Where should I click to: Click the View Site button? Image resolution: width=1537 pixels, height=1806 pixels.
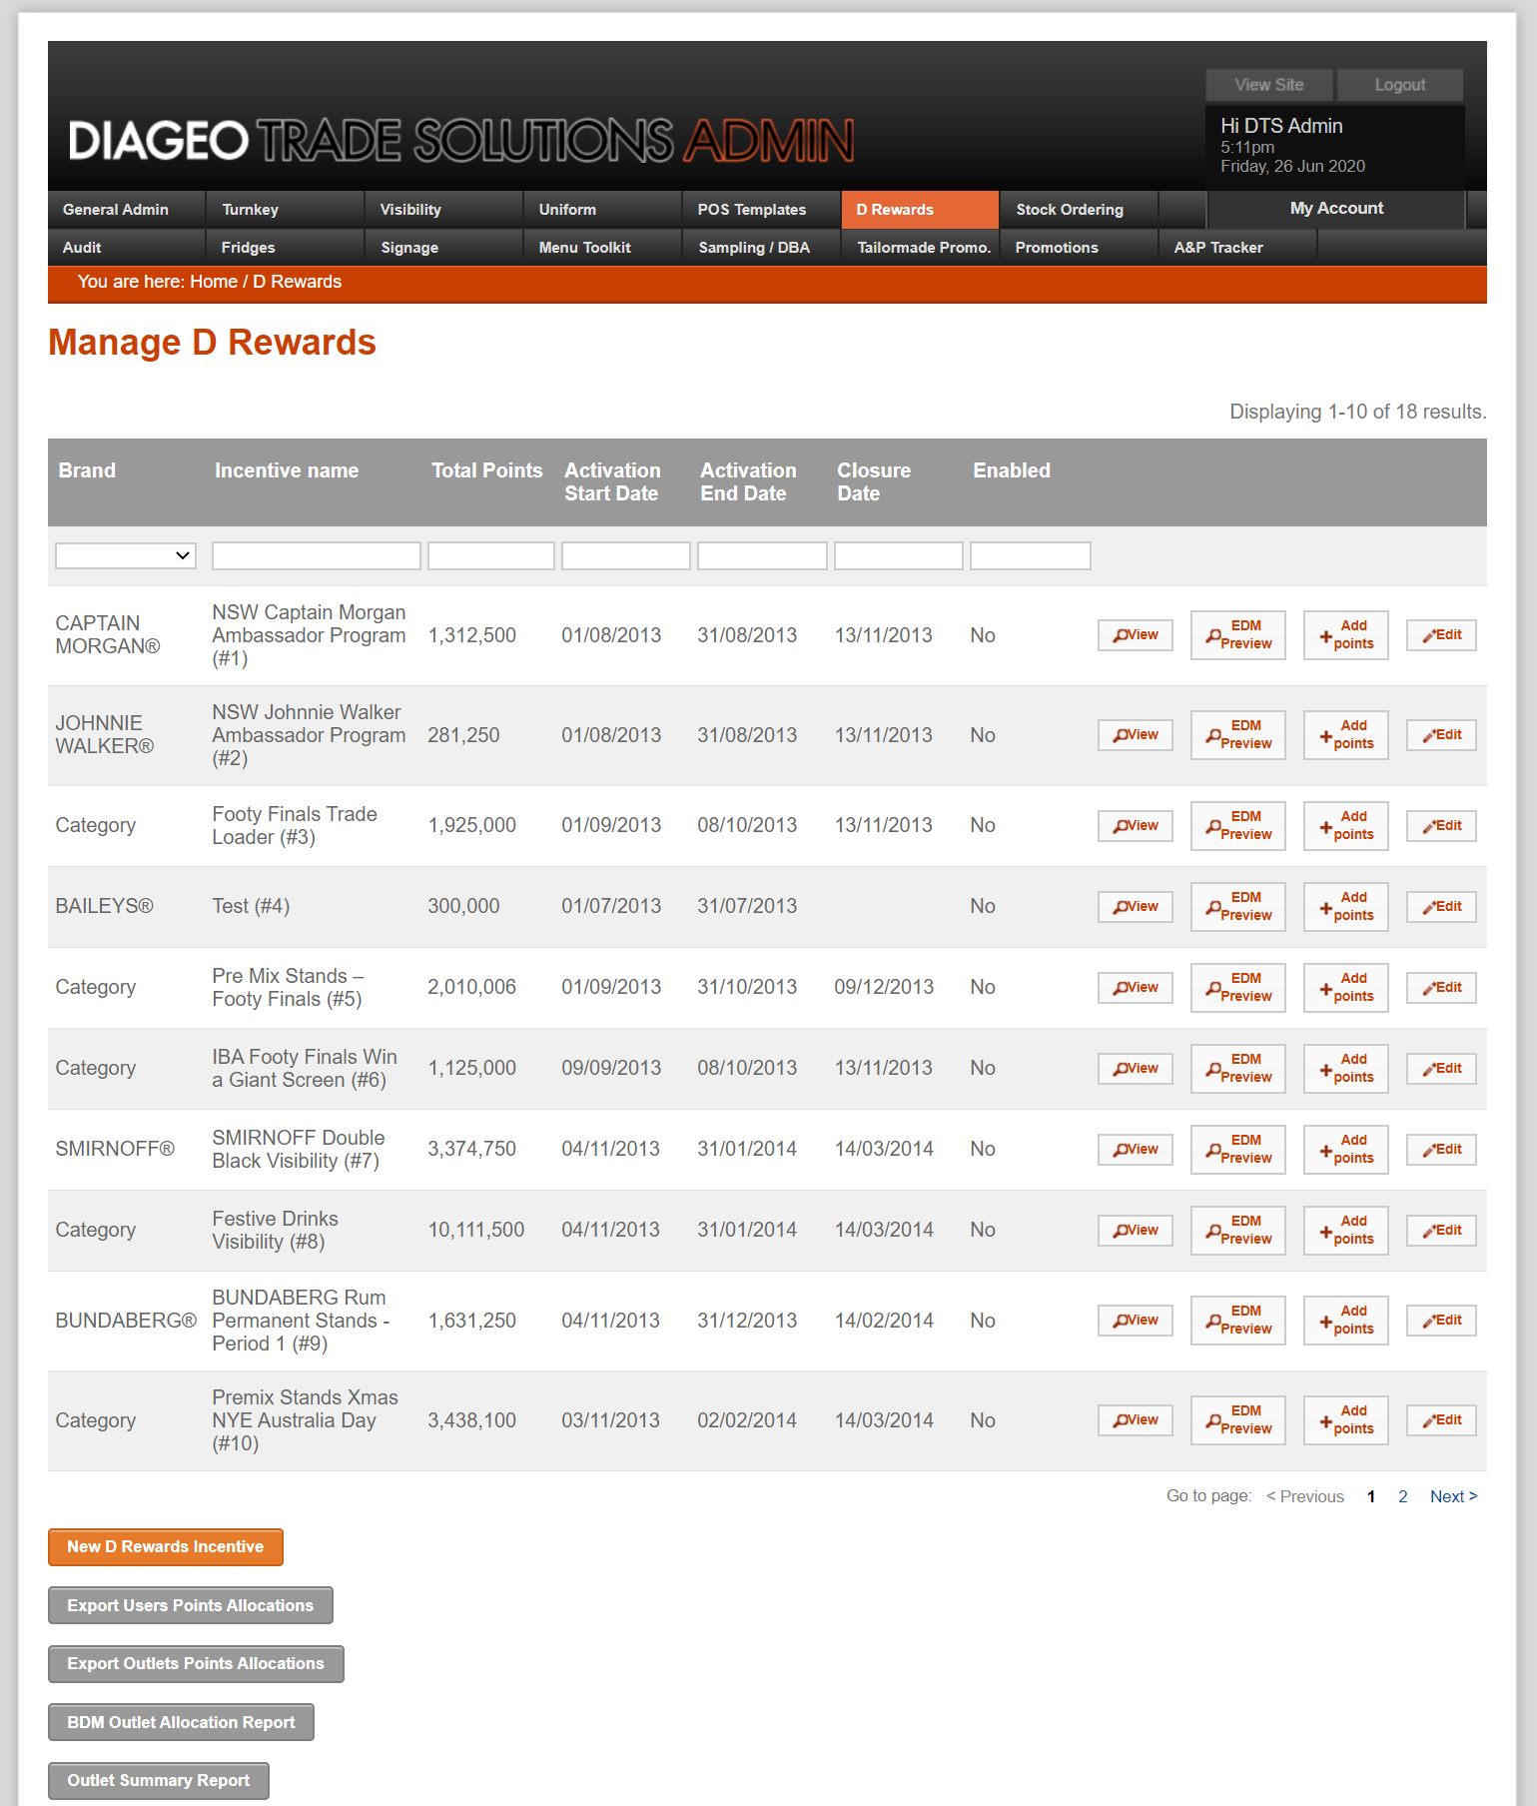[1268, 85]
